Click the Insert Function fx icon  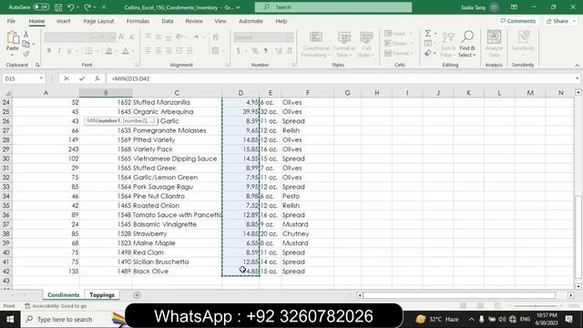97,78
